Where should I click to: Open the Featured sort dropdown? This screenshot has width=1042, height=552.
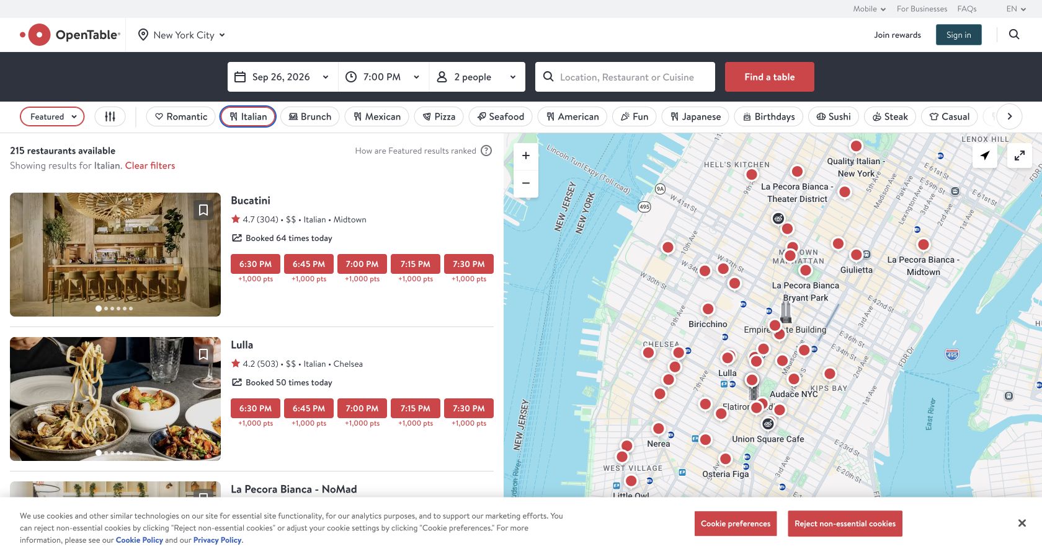[x=52, y=116]
